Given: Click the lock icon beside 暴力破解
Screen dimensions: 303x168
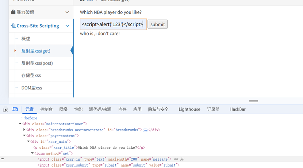Looking at the screenshot, I should click(13, 12).
